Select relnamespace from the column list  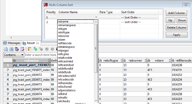(x=67, y=25)
